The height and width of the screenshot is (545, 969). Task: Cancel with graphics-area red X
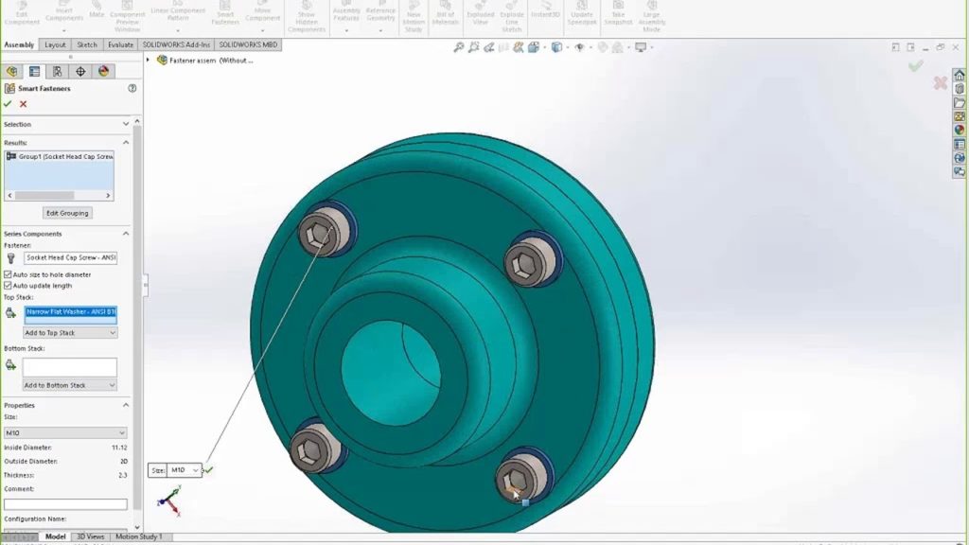point(940,83)
